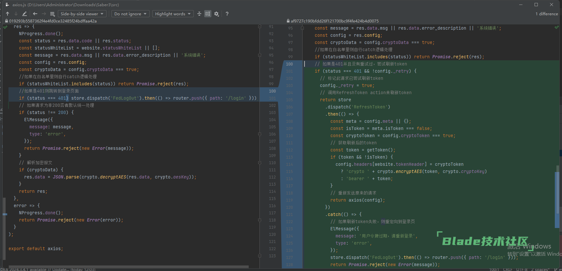The image size is (562, 271).
Task: Click line number 100 in right gutter
Action: [x=289, y=64]
